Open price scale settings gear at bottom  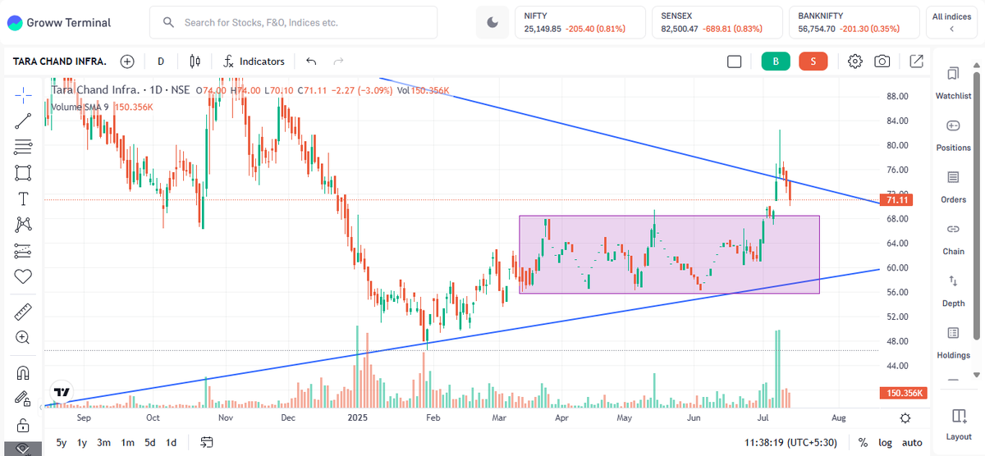tap(905, 418)
